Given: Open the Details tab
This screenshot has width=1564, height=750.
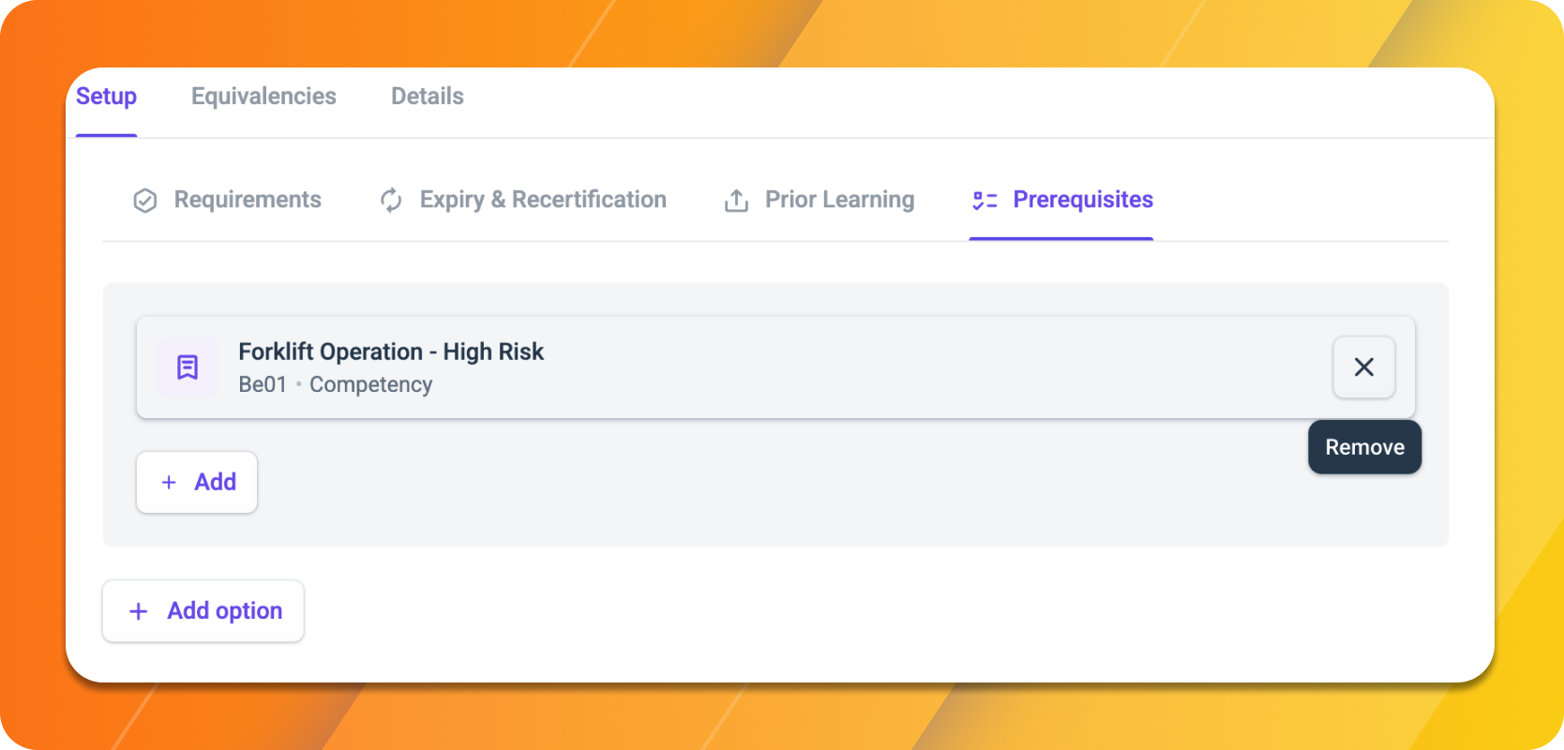Looking at the screenshot, I should coord(428,97).
